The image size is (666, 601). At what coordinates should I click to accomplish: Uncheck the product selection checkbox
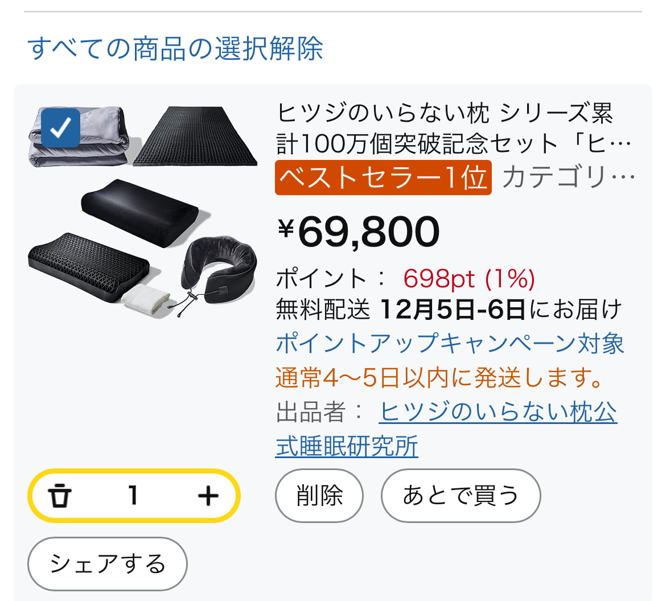pyautogui.click(x=60, y=127)
